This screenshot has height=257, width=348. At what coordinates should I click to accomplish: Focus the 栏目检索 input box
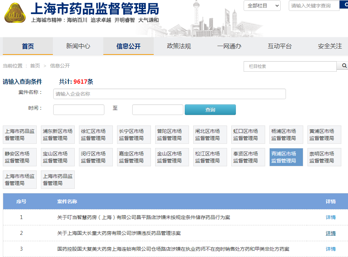point(290,66)
